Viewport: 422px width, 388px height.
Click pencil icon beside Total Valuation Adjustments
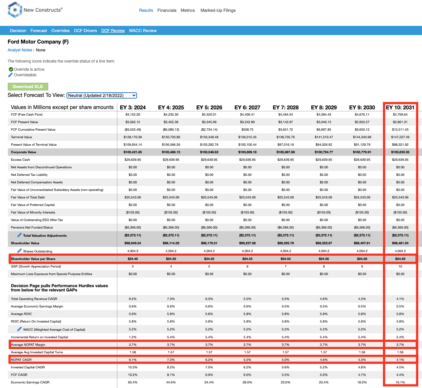[19, 235]
